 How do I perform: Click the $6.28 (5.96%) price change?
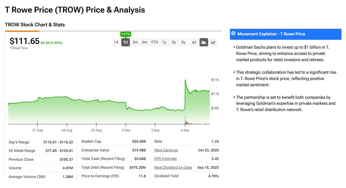(x=51, y=43)
